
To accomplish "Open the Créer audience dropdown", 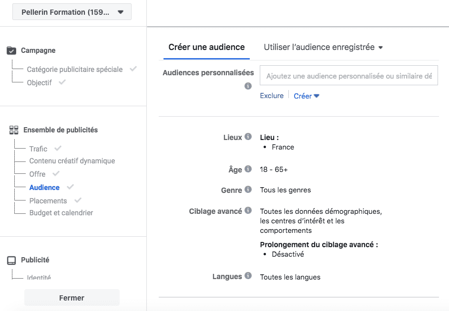I will click(306, 96).
